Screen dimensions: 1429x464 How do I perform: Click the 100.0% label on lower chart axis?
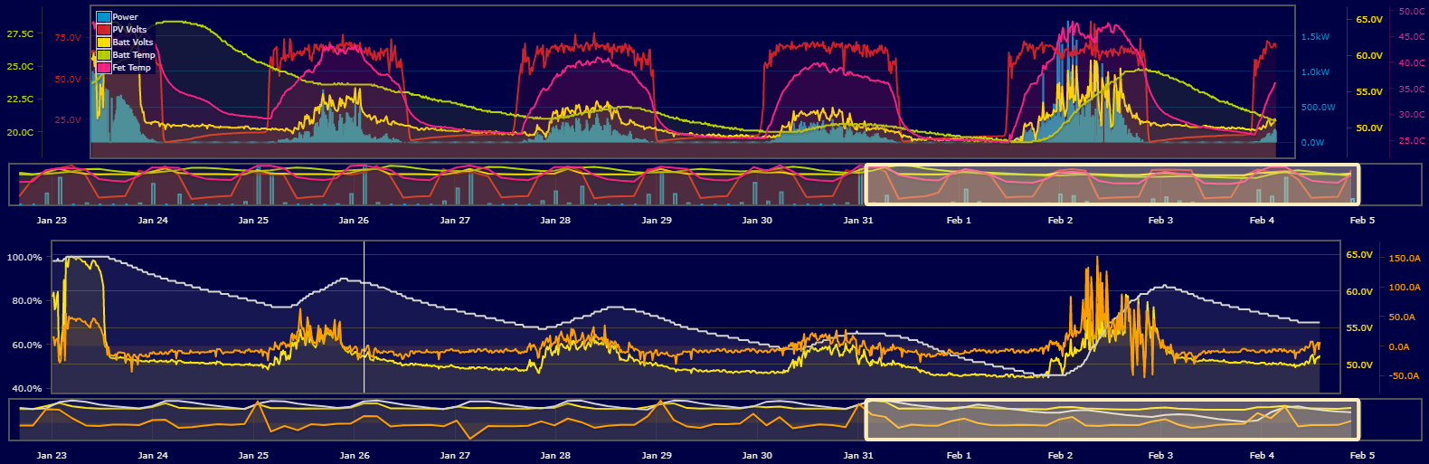(x=24, y=258)
